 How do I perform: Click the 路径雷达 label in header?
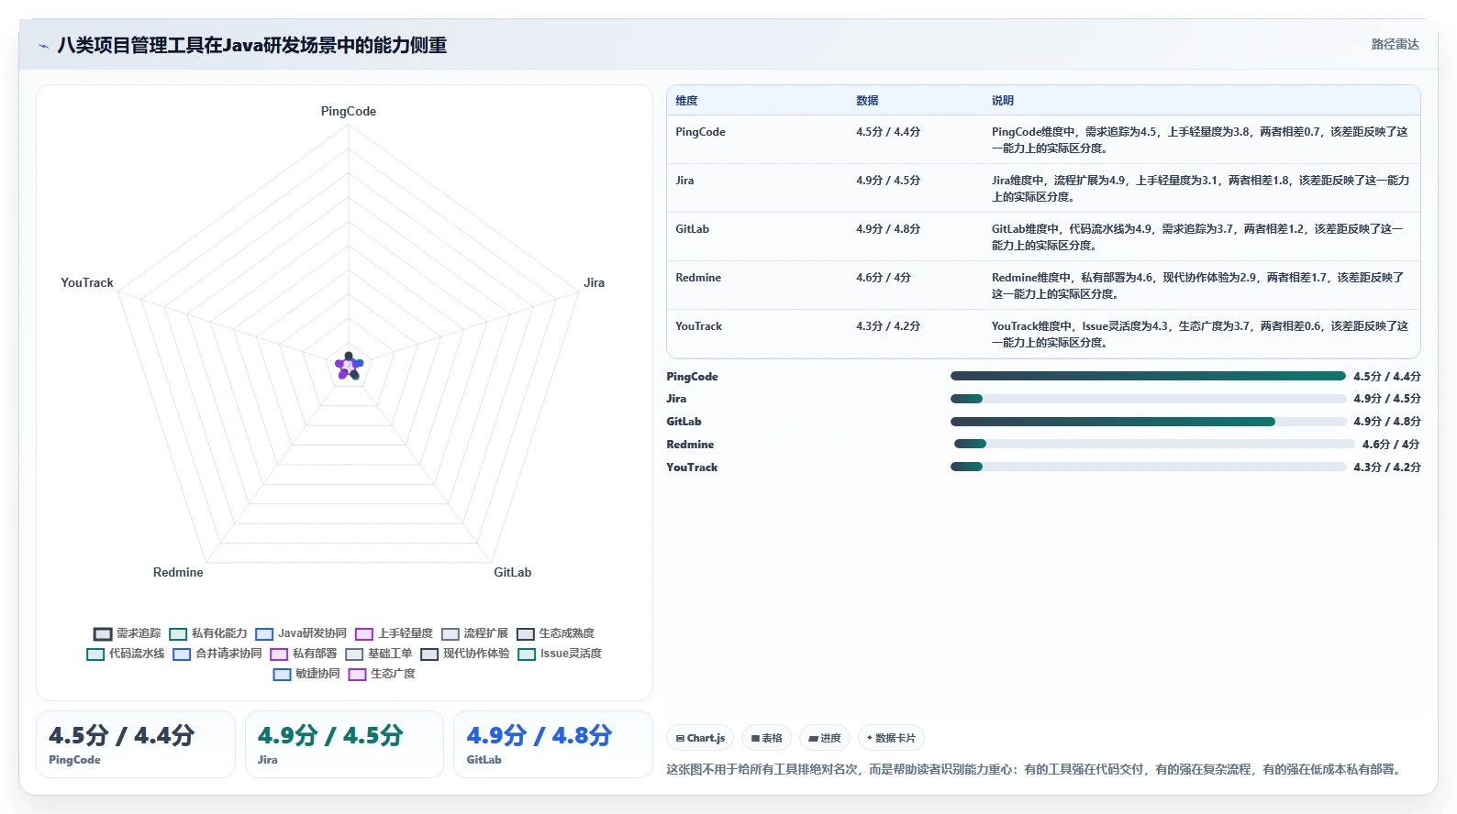[x=1395, y=45]
